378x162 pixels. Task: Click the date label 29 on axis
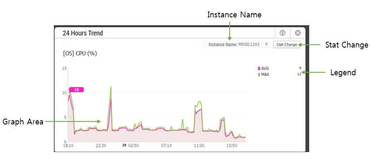click(x=124, y=145)
